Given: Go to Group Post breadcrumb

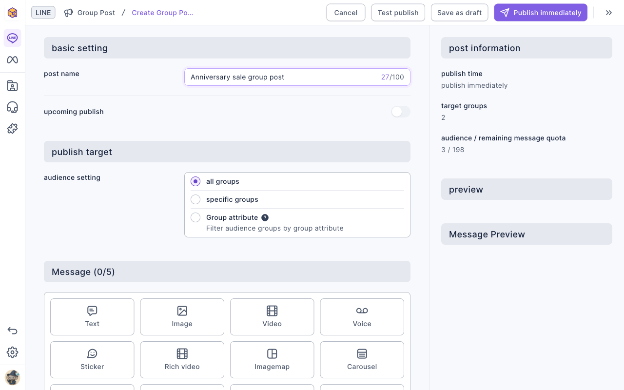Looking at the screenshot, I should tap(96, 13).
